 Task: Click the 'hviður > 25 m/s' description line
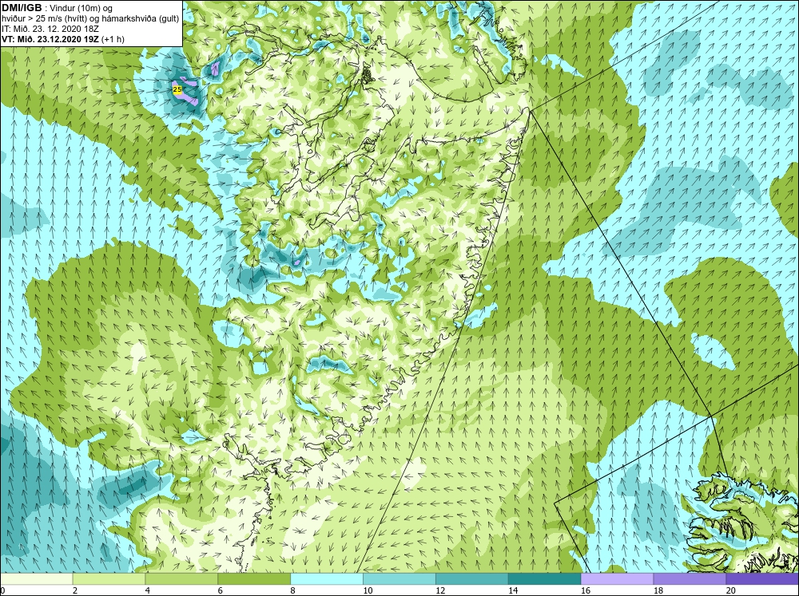(x=89, y=19)
